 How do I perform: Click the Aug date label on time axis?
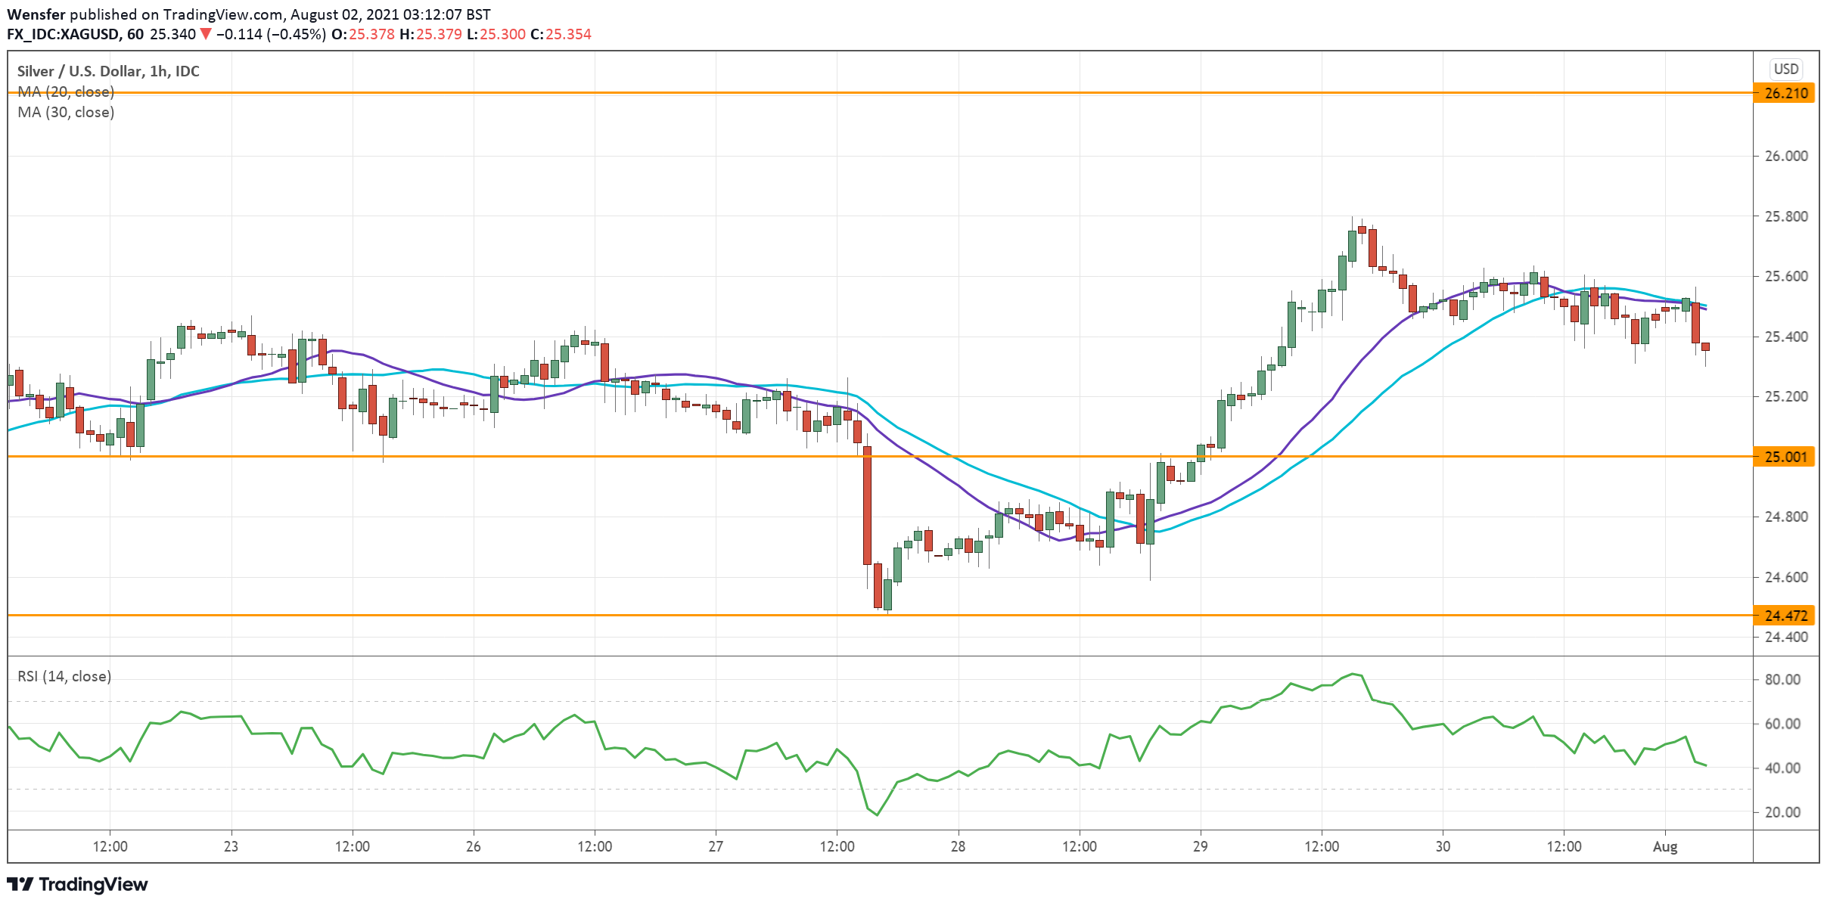(x=1664, y=846)
